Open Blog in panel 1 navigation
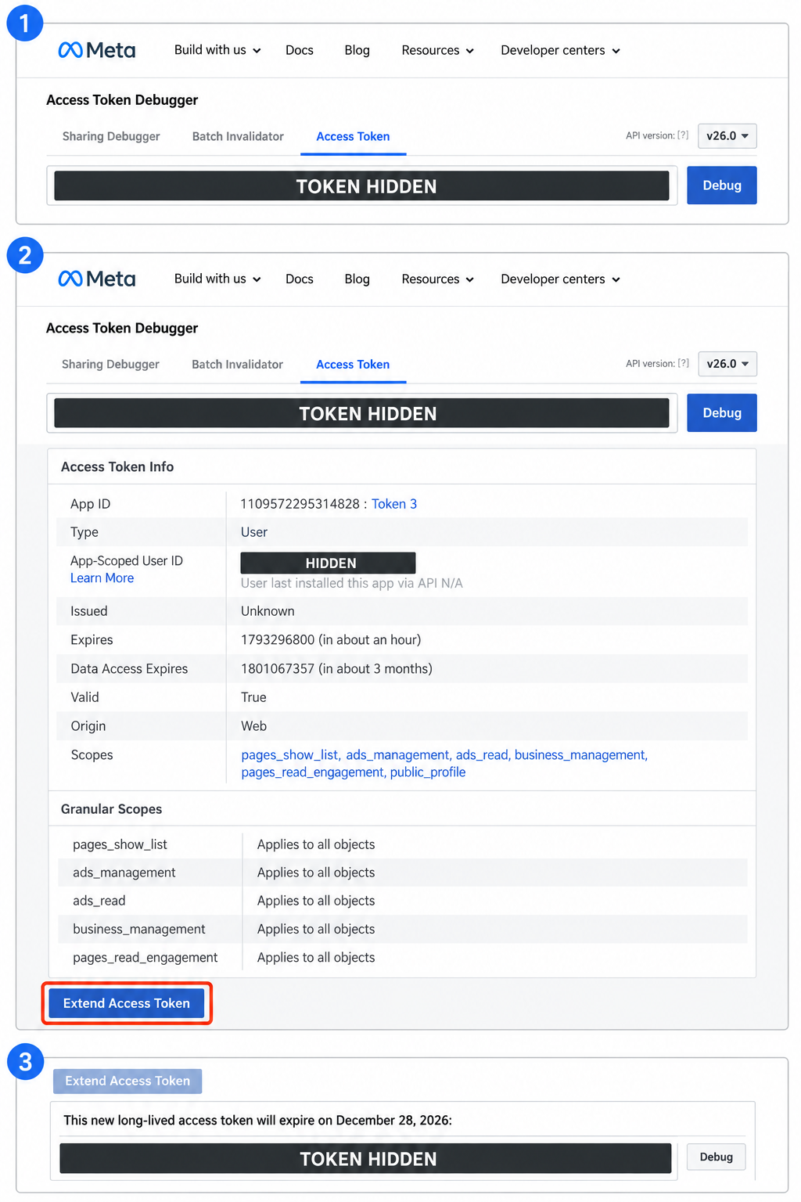801x1202 pixels. 357,50
